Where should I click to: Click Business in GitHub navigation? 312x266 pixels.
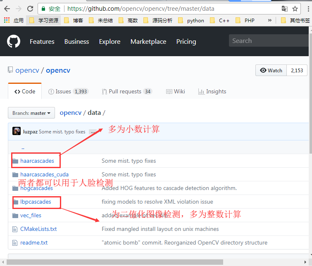pos(76,42)
